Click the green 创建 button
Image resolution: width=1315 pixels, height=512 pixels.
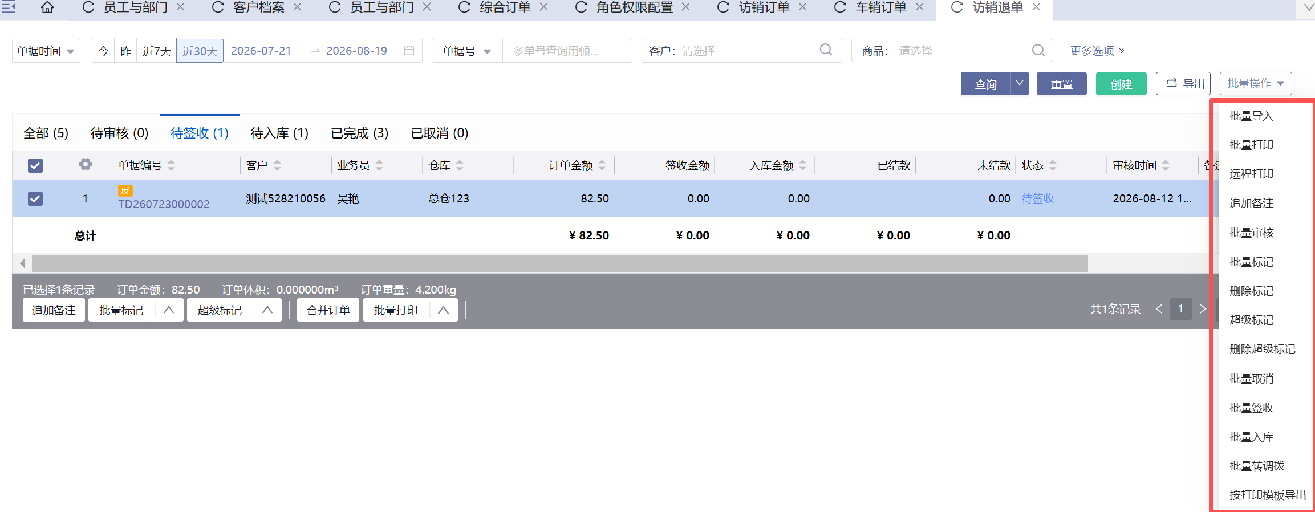[1121, 84]
